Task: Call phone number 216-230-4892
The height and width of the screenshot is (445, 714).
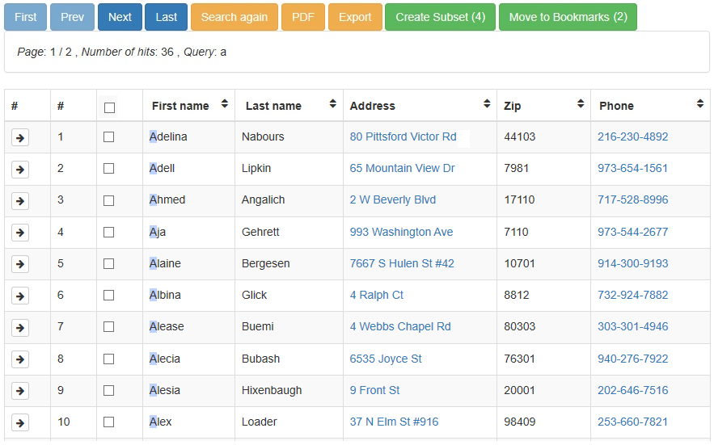Action: pyautogui.click(x=633, y=136)
